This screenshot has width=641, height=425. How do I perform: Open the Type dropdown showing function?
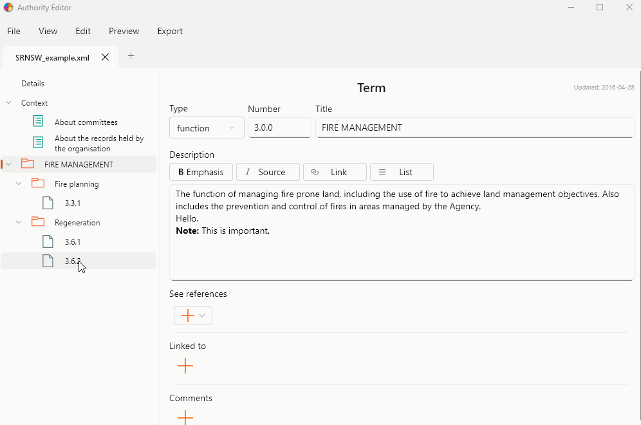click(207, 127)
